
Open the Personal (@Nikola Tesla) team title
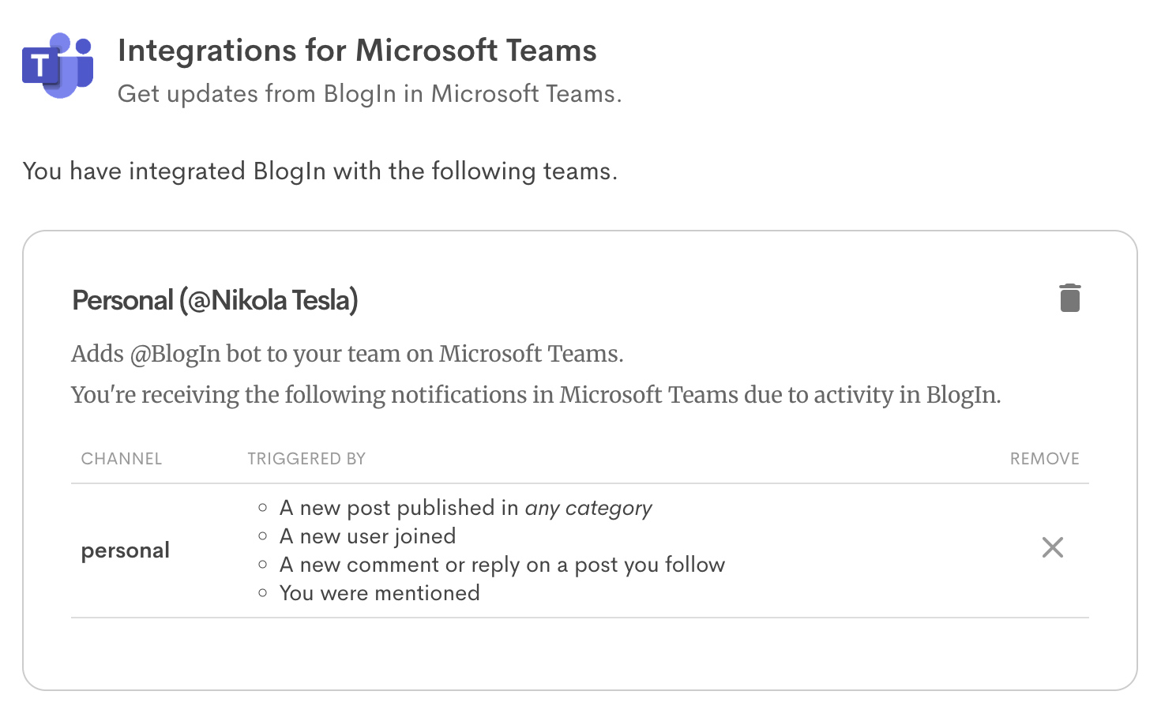tap(215, 301)
